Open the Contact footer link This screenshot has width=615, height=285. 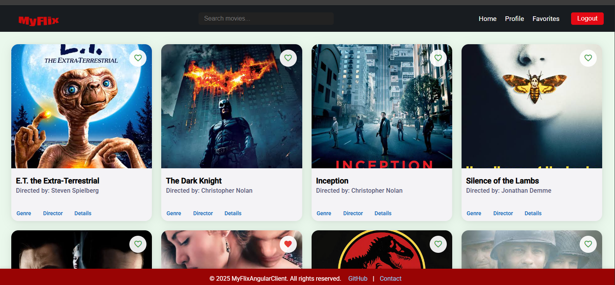390,278
